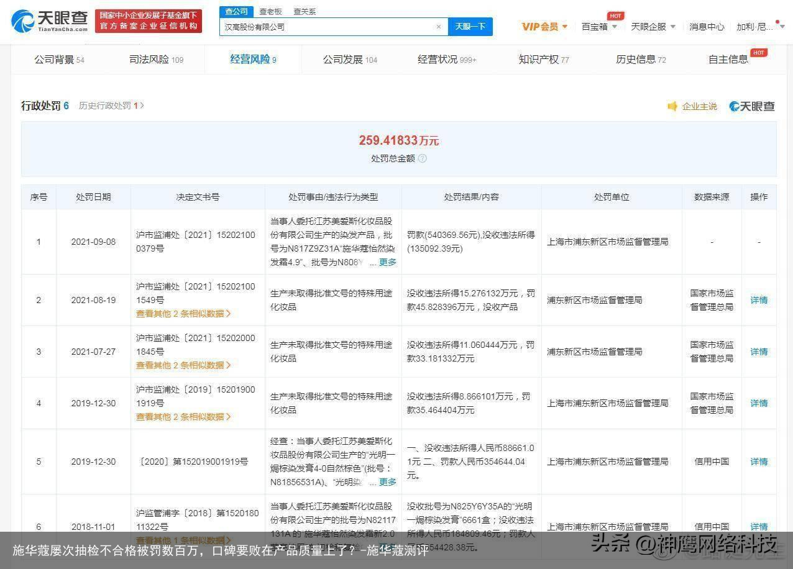Open 详情 for 2018-11-01 penalty

tap(759, 526)
